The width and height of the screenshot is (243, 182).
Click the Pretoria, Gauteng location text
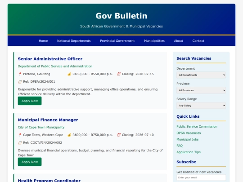(x=36, y=74)
